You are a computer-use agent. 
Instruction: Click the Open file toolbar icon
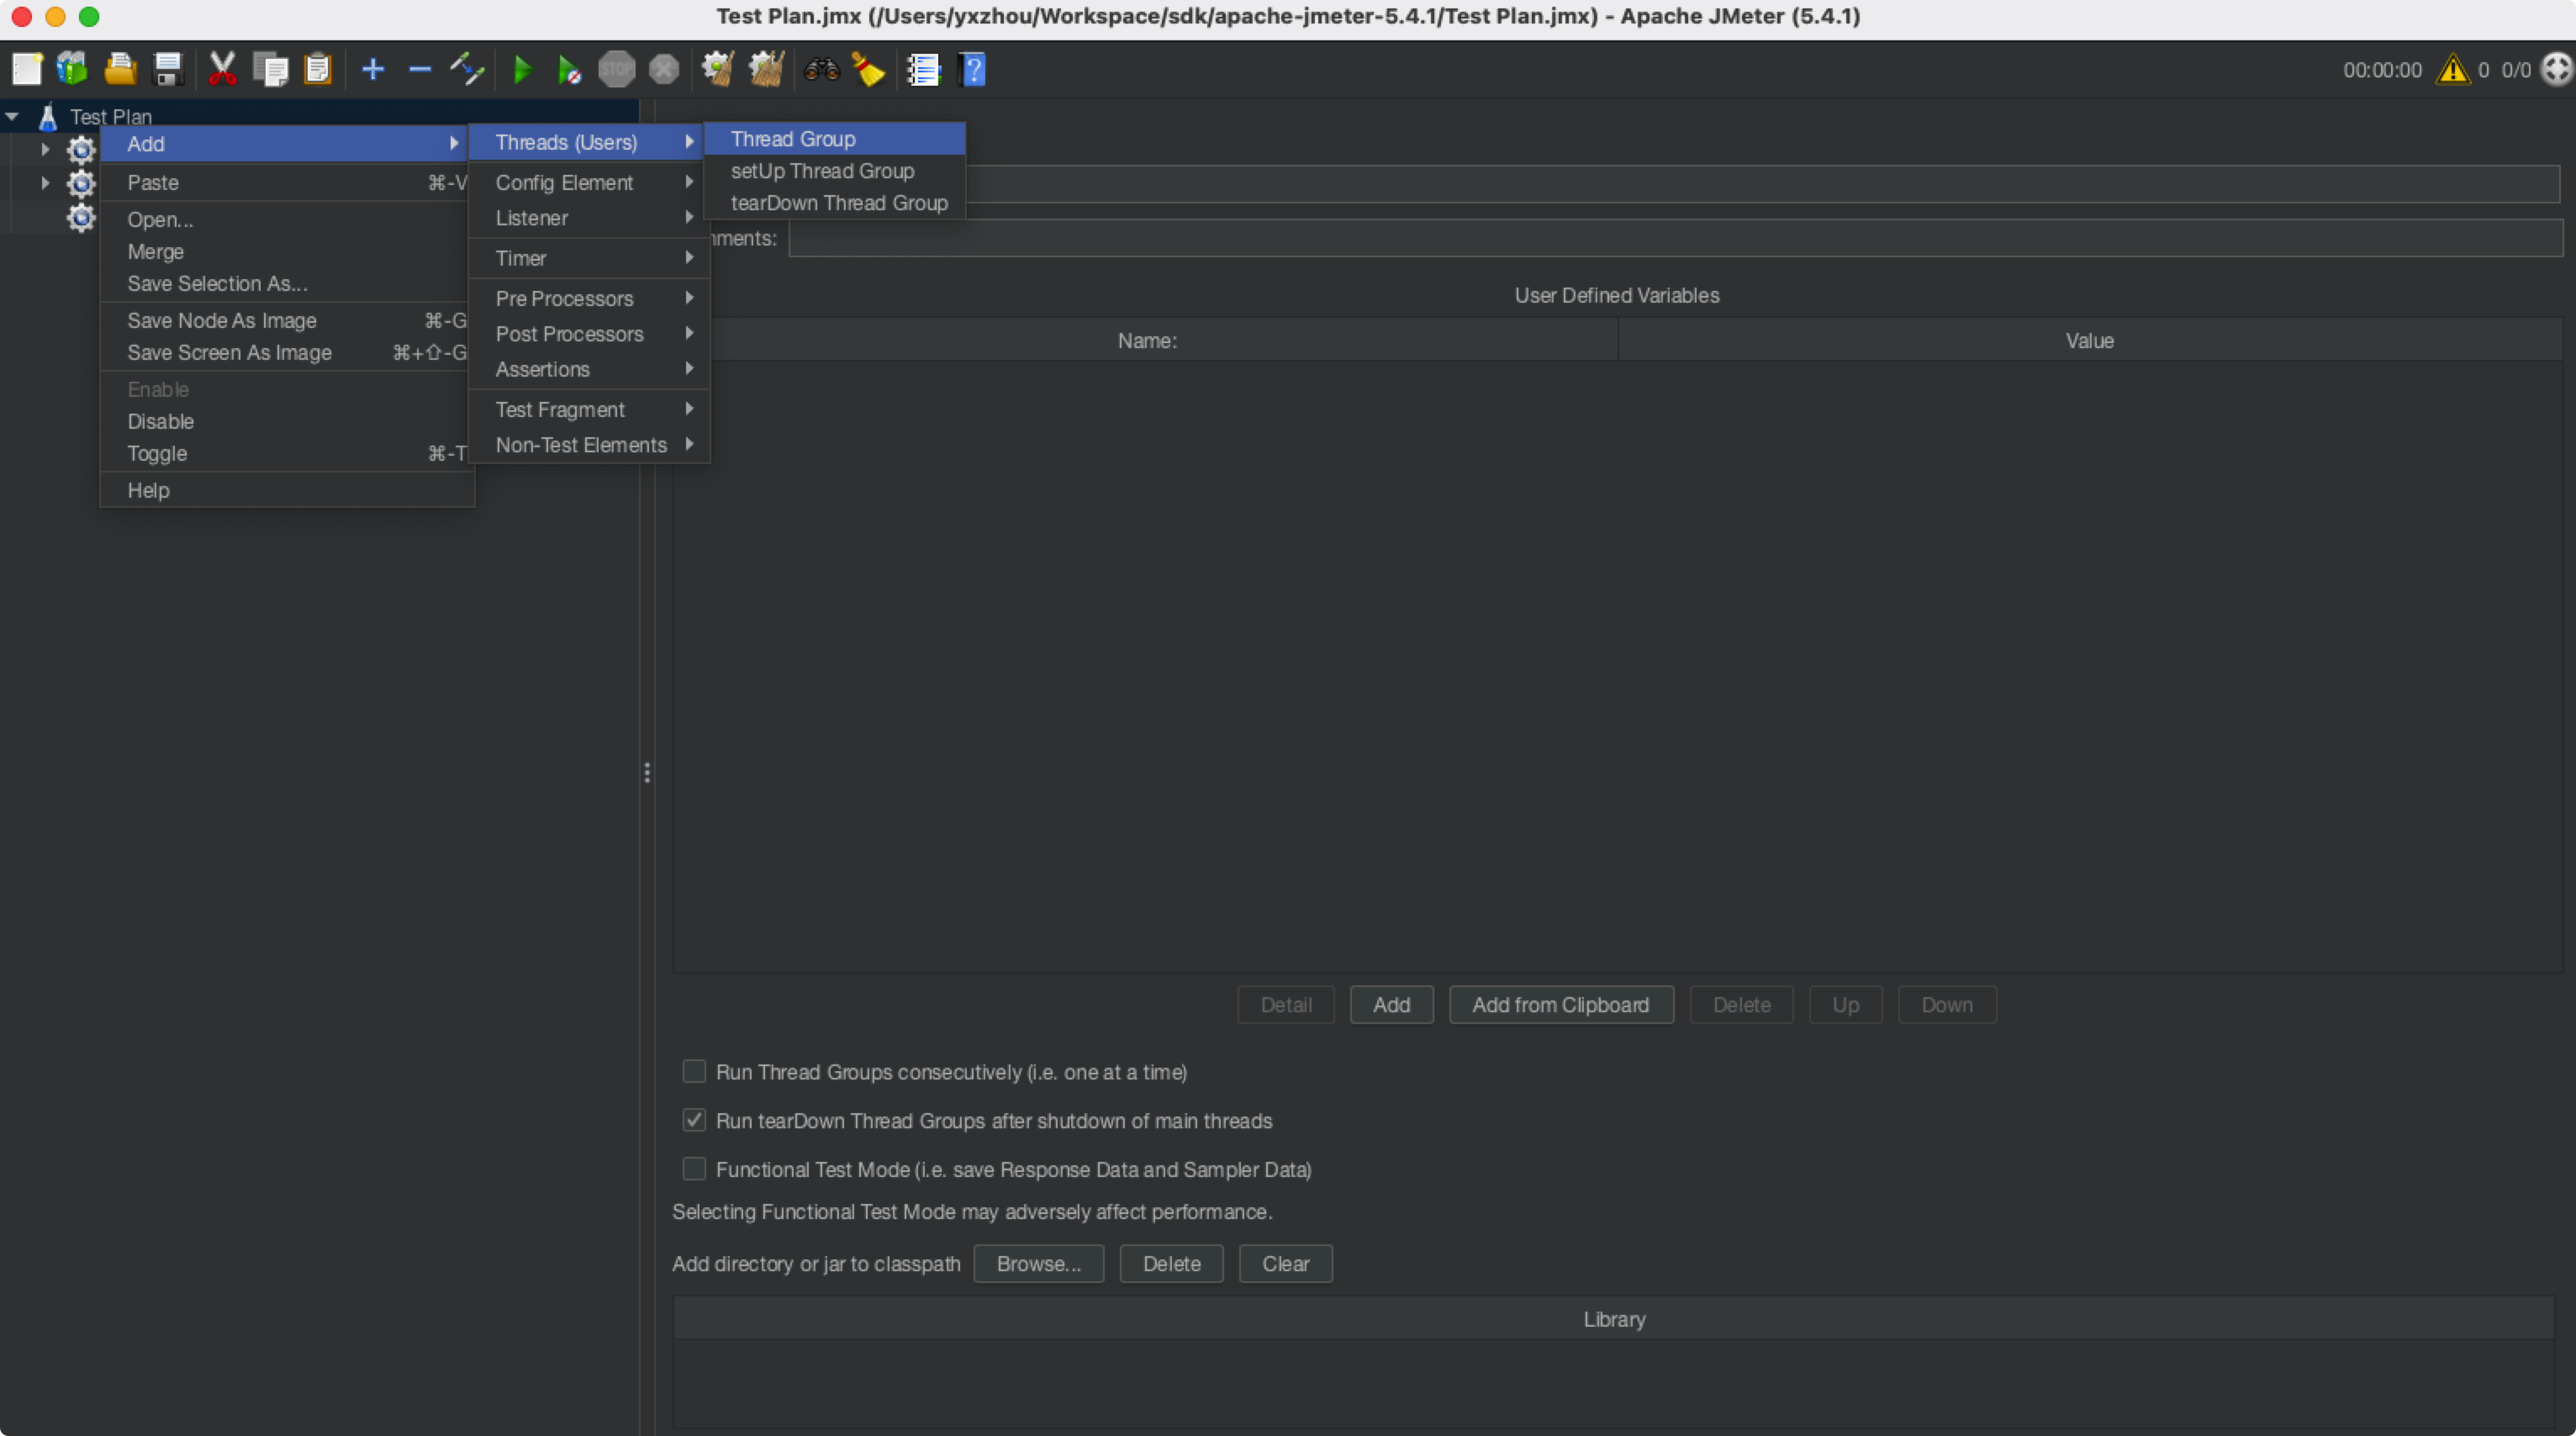click(120, 69)
